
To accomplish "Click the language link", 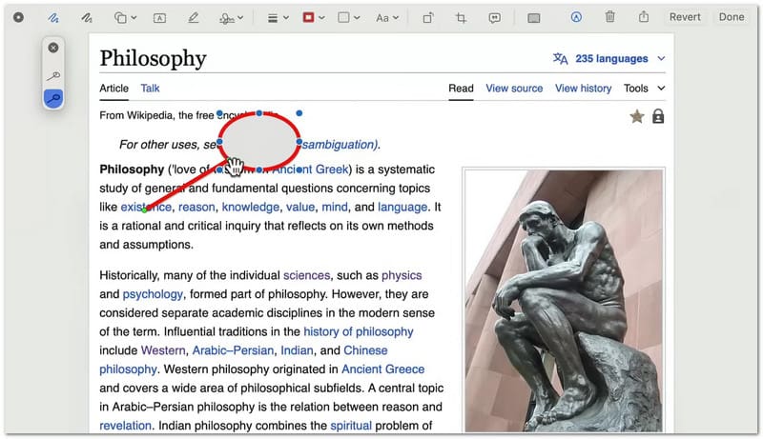I will point(402,208).
